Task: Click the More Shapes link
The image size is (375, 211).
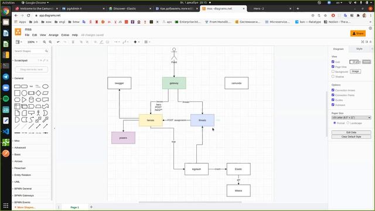Action: click(x=25, y=207)
